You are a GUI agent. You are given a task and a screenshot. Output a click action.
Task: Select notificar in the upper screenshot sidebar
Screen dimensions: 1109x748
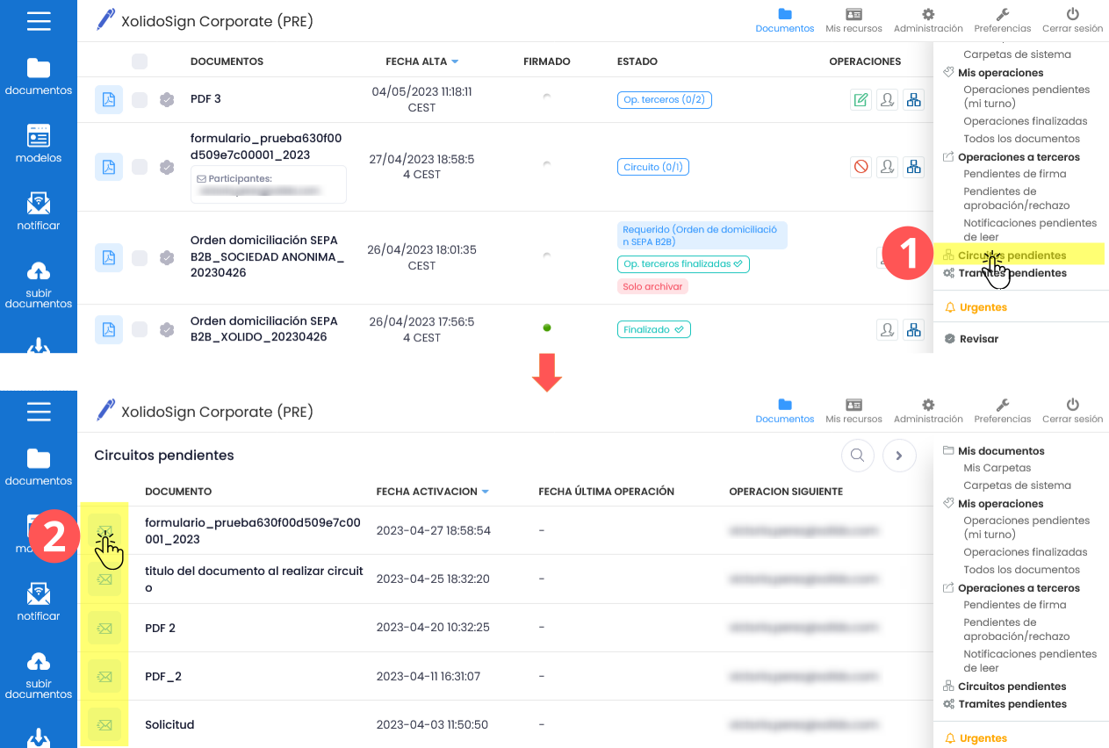(x=39, y=212)
